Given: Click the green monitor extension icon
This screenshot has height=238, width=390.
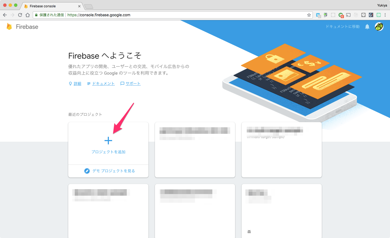Looking at the screenshot, I should tap(326, 15).
